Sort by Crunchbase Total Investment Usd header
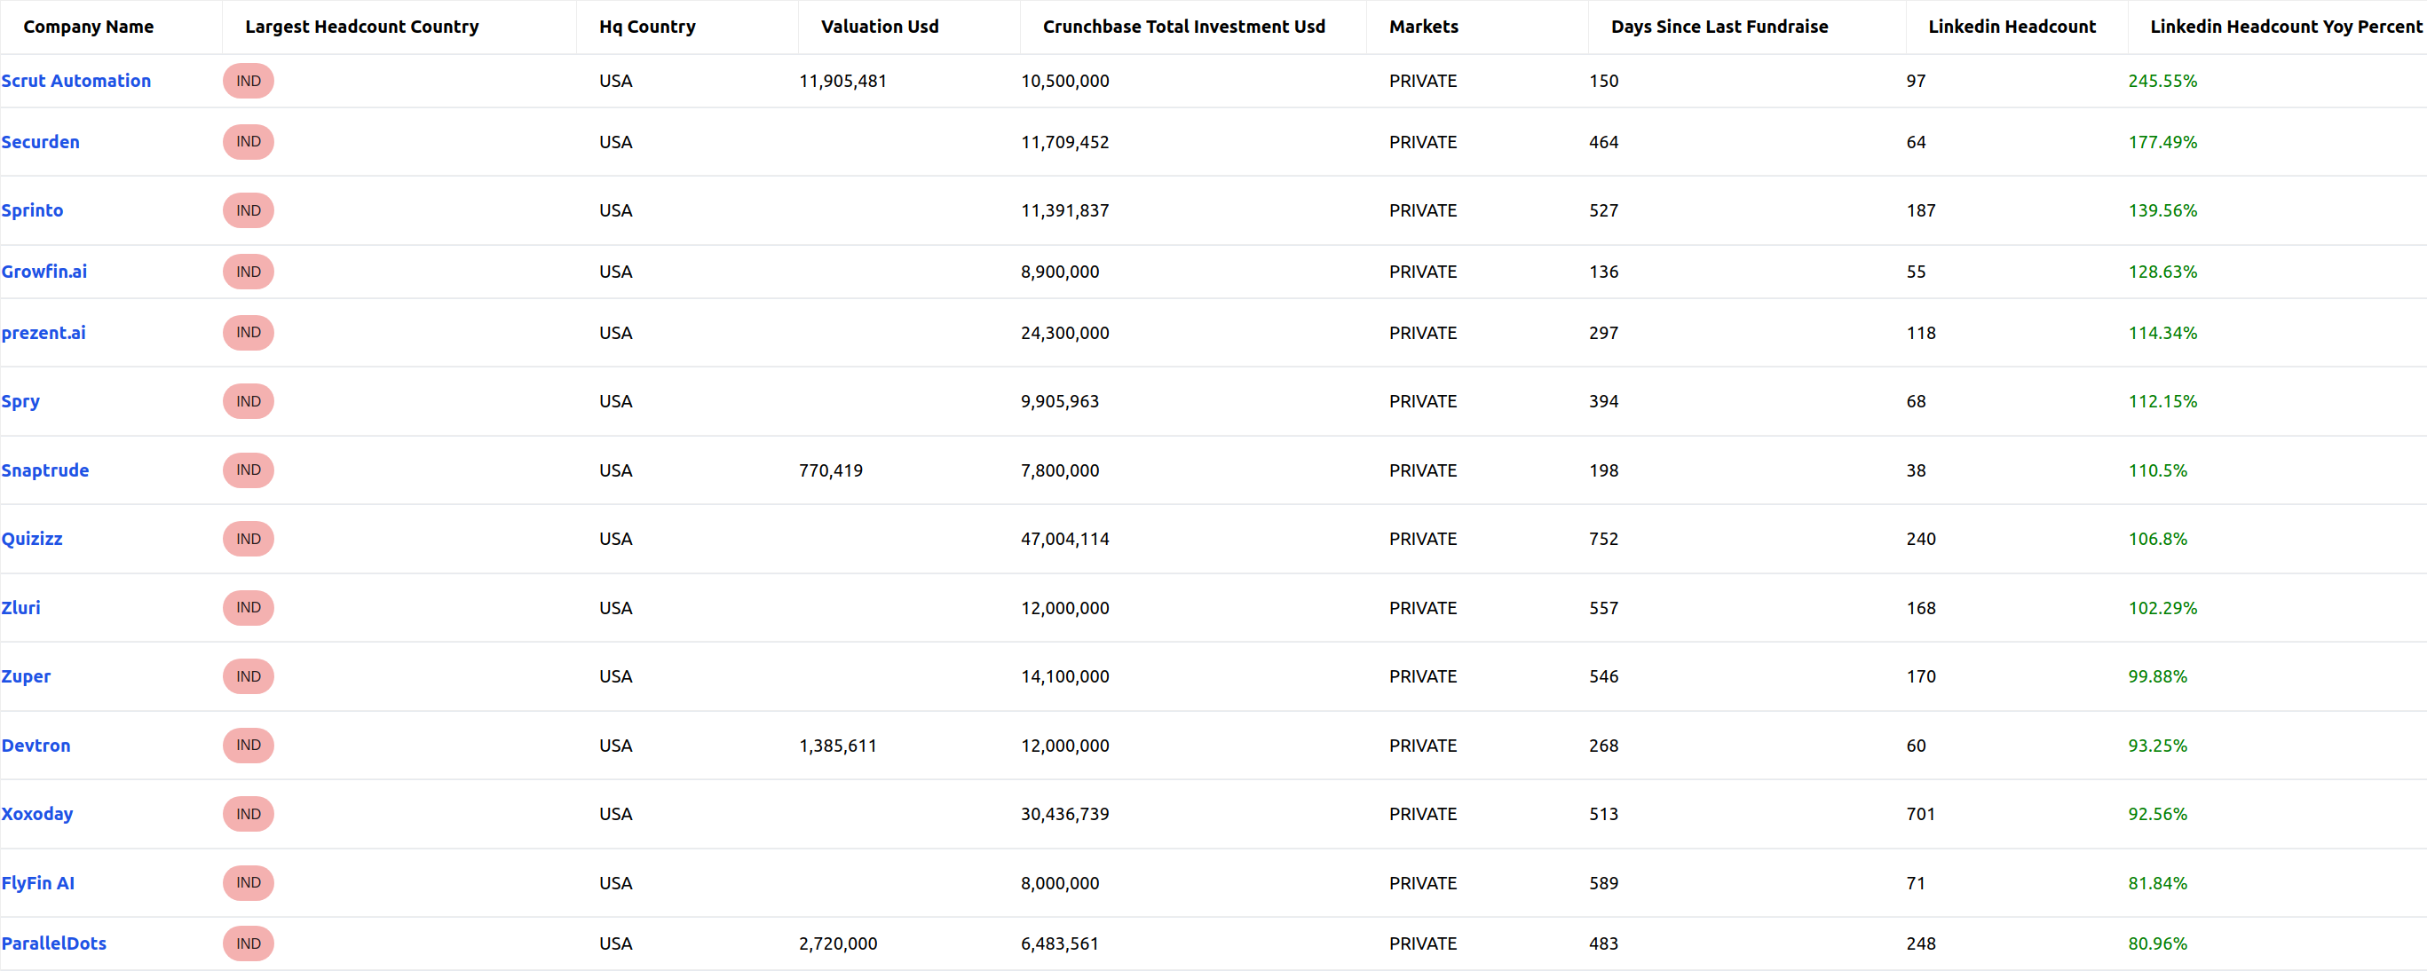 coord(1183,27)
